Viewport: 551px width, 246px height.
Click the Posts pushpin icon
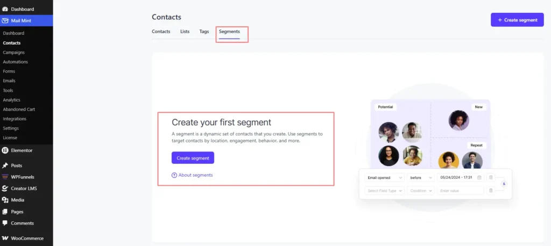tap(5, 165)
